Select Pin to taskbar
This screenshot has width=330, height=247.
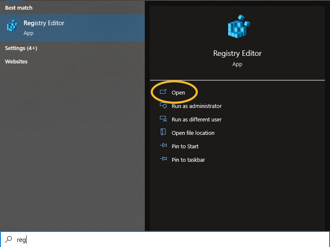pos(188,160)
